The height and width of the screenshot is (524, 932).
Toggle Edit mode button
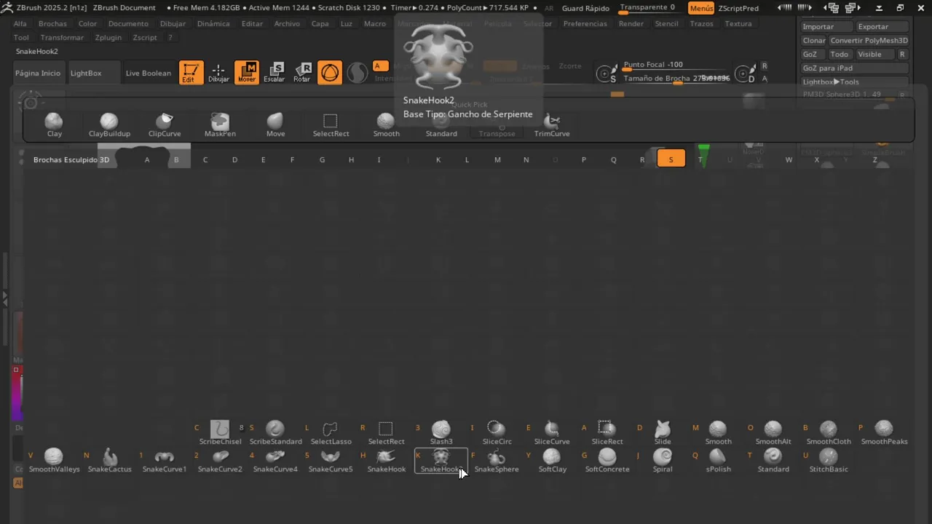pyautogui.click(x=191, y=73)
